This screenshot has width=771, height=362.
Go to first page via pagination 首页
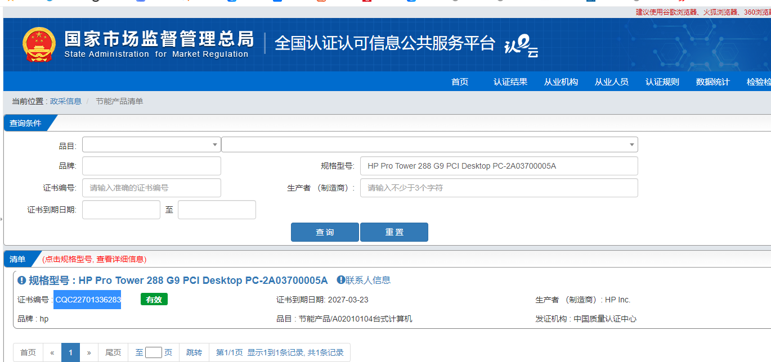tap(28, 352)
